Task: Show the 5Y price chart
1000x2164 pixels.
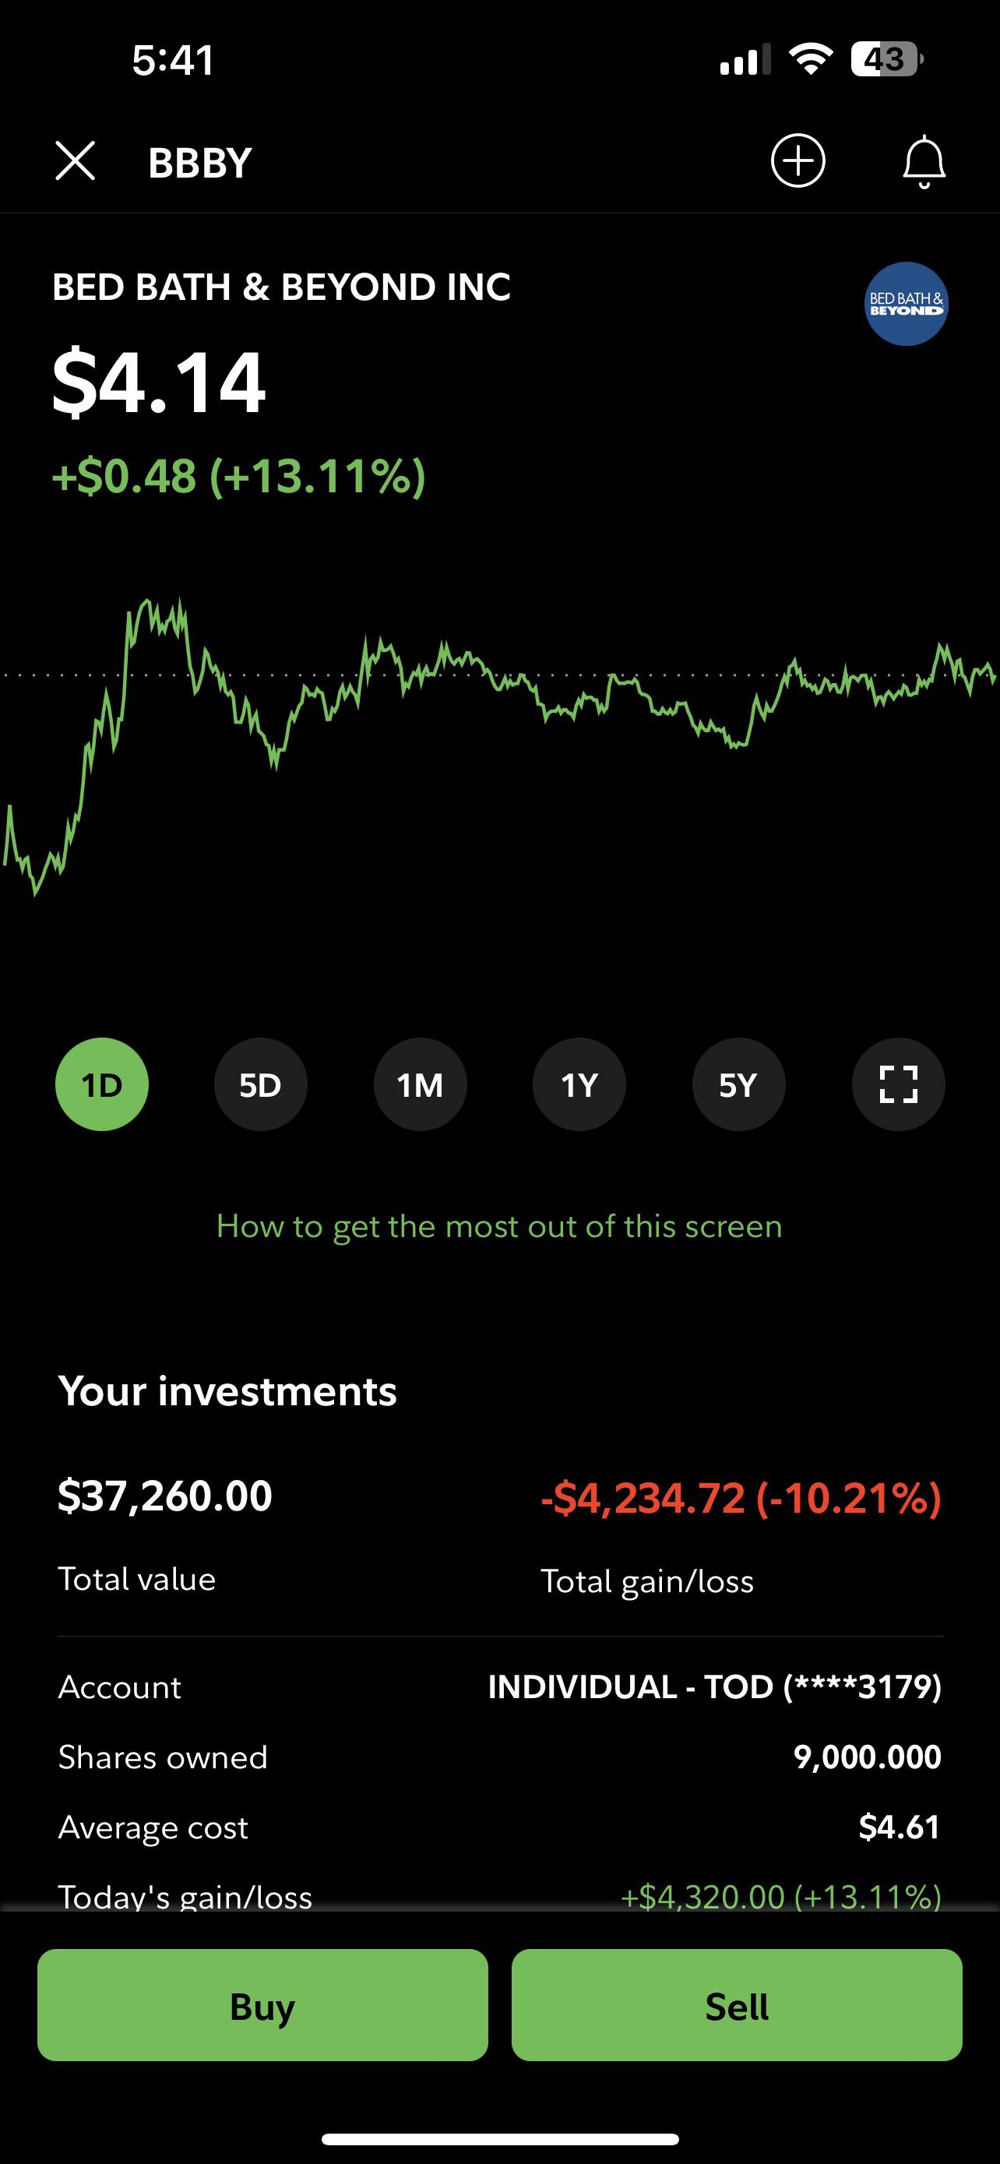Action: (738, 1084)
